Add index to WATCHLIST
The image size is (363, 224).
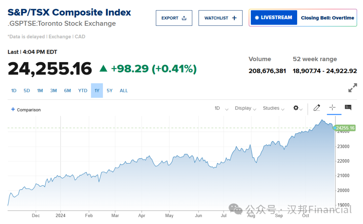[220, 18]
